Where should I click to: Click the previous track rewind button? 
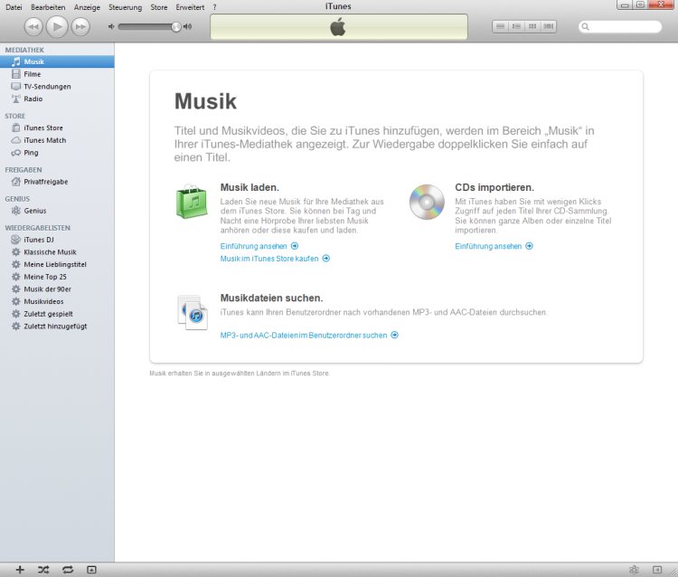pyautogui.click(x=33, y=27)
